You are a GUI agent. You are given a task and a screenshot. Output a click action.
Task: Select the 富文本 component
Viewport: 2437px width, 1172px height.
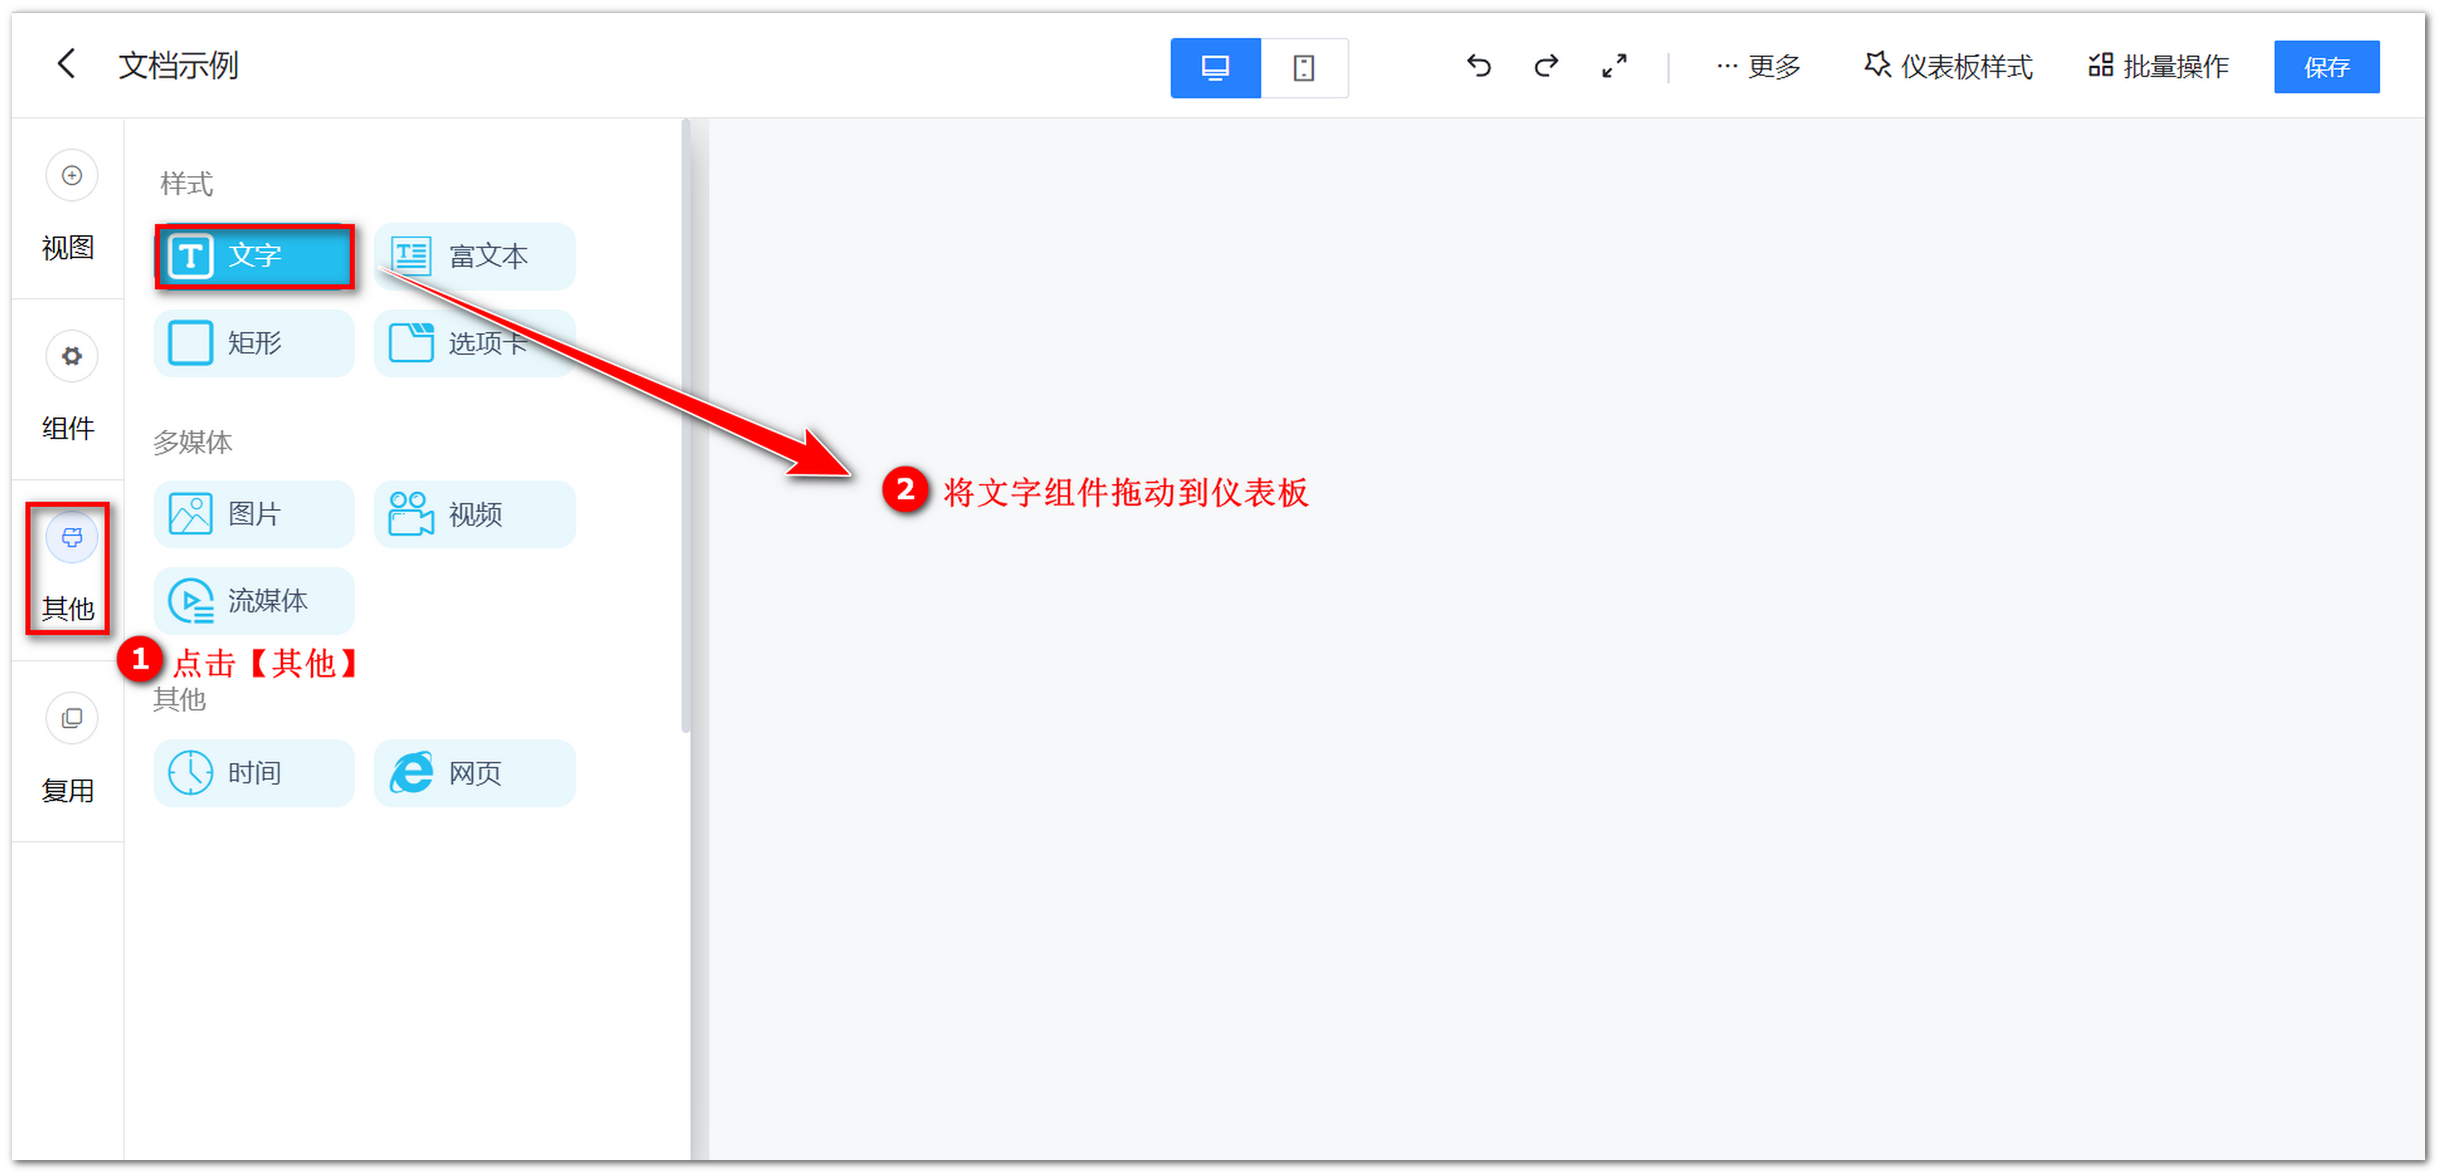tap(474, 256)
